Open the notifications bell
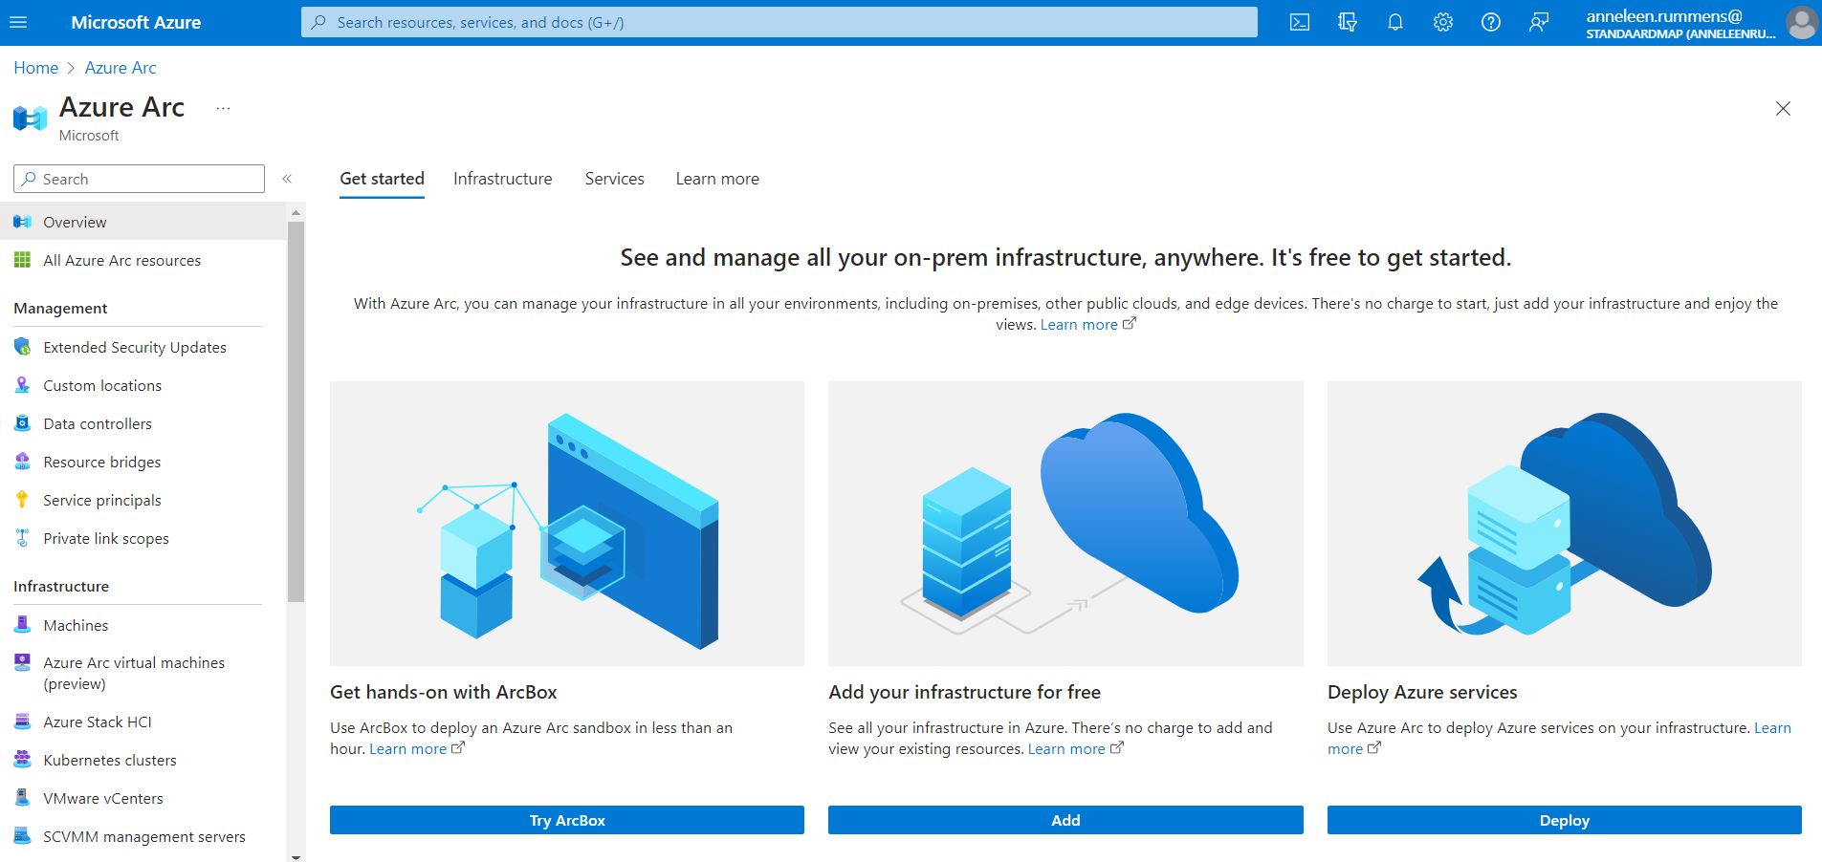 pyautogui.click(x=1395, y=22)
